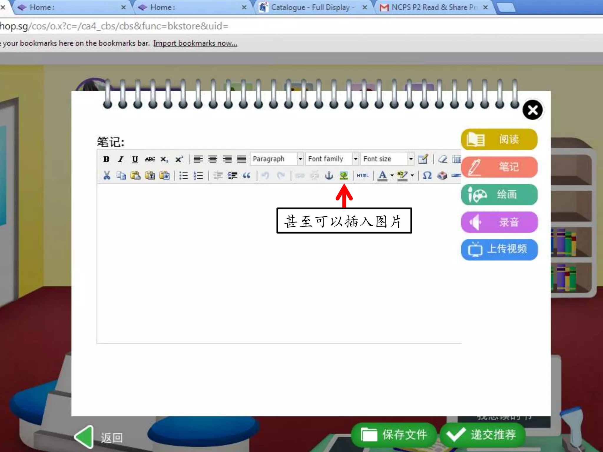Click the outdent icon
This screenshot has height=452, width=603.
click(x=218, y=176)
